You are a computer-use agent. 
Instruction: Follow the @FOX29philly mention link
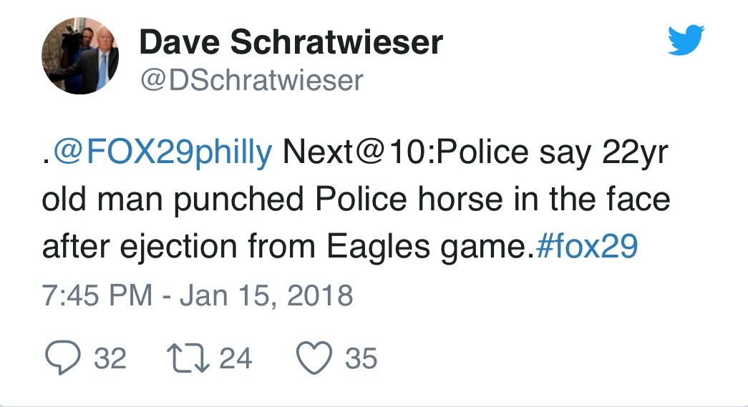coord(163,152)
